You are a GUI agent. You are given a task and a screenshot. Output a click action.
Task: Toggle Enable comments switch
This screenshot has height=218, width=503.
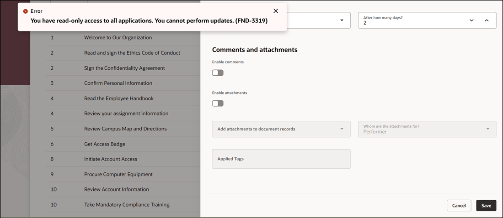218,73
